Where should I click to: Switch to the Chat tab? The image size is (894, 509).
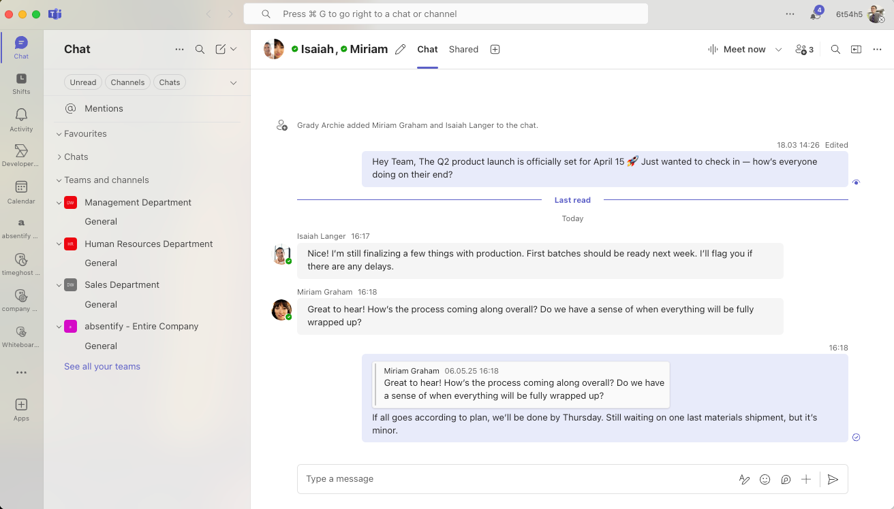(427, 49)
